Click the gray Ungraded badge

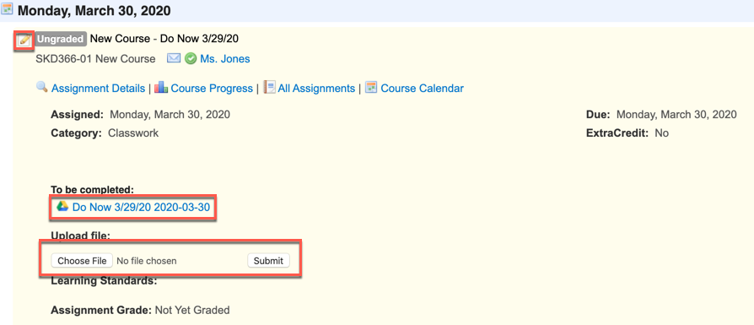61,39
